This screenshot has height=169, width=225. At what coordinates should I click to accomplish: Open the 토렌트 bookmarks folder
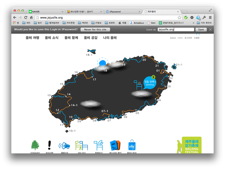click(x=110, y=23)
